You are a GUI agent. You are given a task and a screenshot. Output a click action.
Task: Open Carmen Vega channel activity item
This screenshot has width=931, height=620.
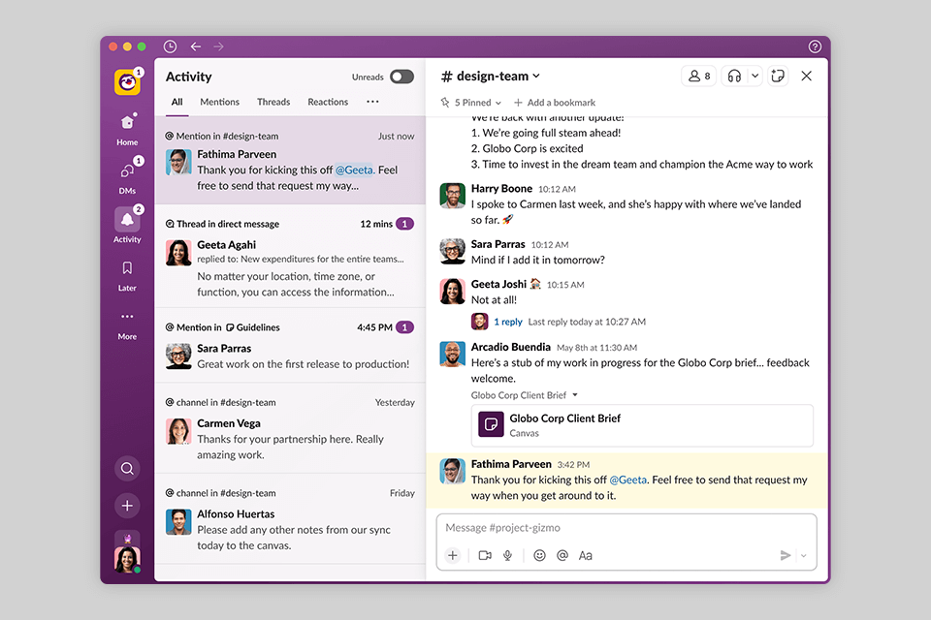click(290, 428)
